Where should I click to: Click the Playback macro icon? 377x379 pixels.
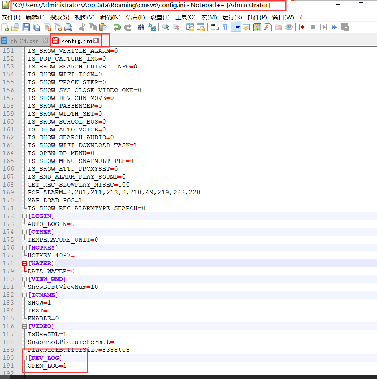click(324, 27)
